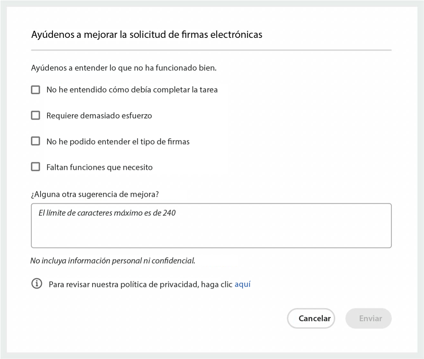
Task: Toggle the "Faltan funciones que necesito" checkbox
Action: 36,167
